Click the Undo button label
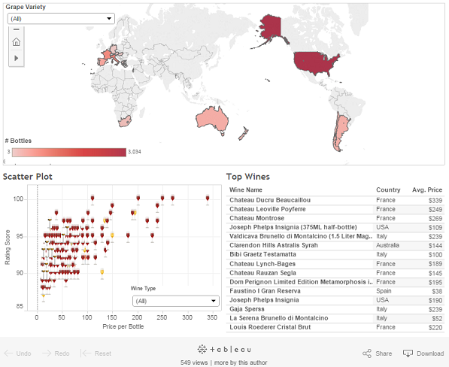The height and width of the screenshot is (367, 449). [x=23, y=353]
